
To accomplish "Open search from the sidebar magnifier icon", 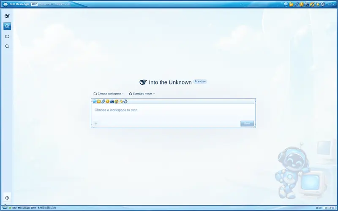I will coord(7,46).
